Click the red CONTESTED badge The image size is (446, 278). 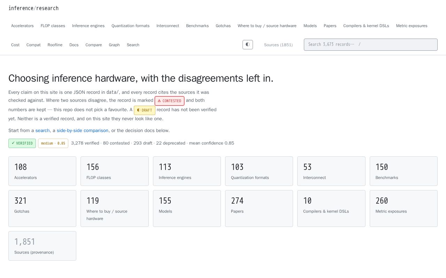pos(169,101)
